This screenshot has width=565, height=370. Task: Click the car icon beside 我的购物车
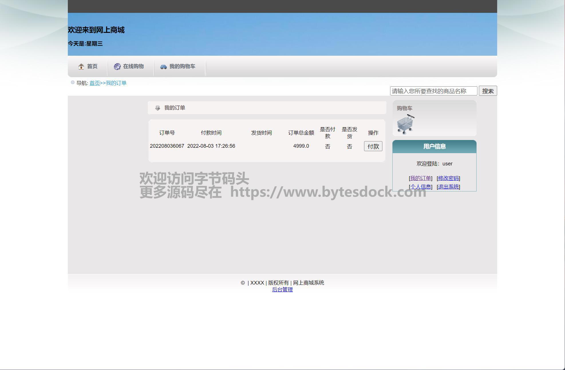[163, 67]
